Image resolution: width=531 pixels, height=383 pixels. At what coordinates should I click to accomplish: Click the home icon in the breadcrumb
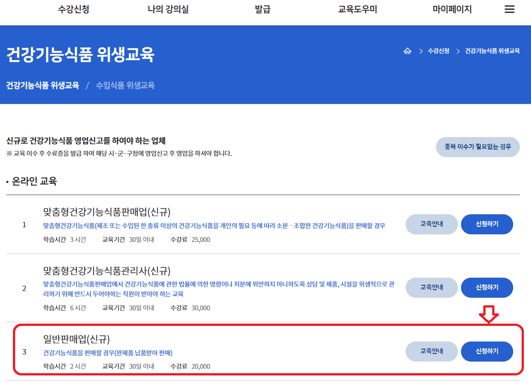pyautogui.click(x=408, y=51)
